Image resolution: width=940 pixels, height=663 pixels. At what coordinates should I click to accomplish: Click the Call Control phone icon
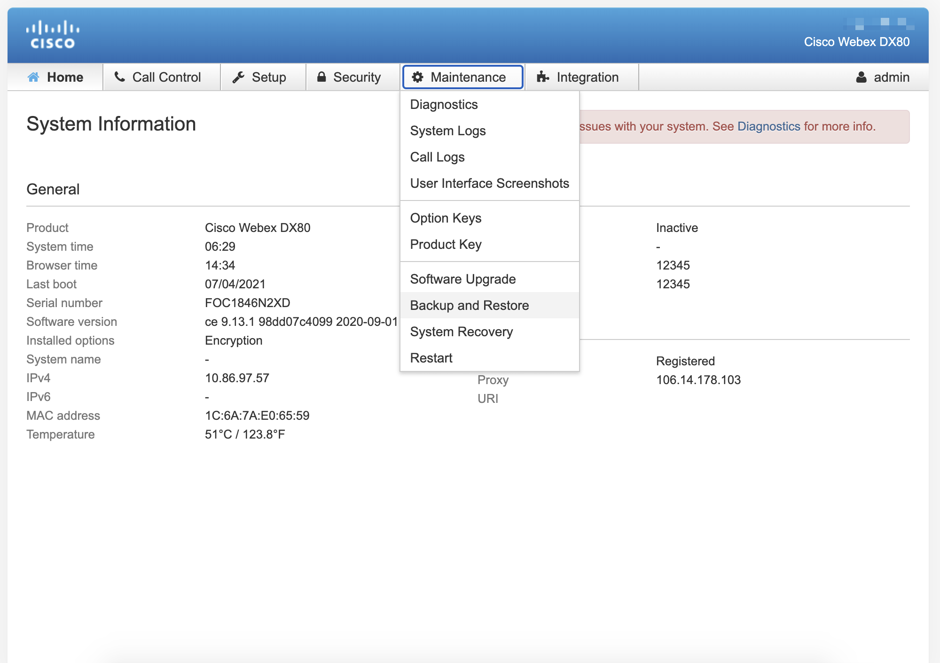120,77
